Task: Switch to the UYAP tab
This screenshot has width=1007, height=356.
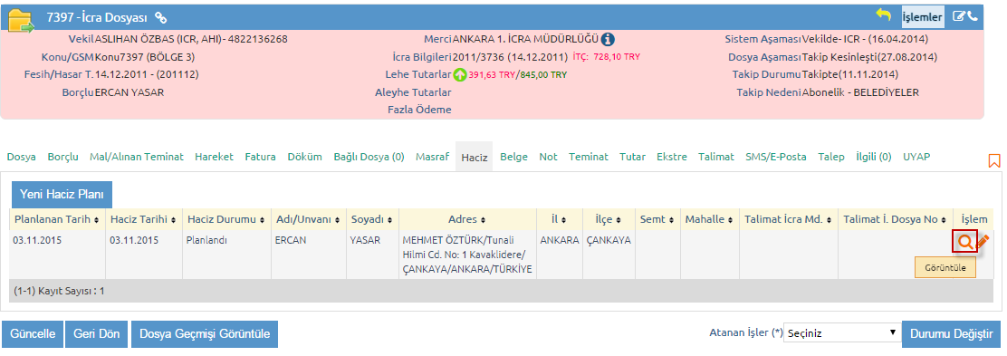Action: point(916,157)
